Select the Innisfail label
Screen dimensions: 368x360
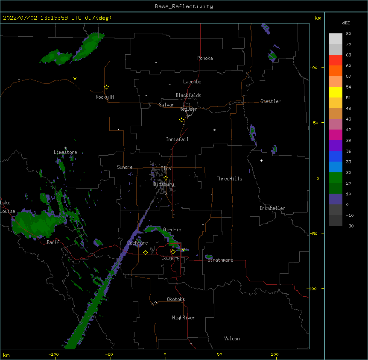click(x=177, y=139)
